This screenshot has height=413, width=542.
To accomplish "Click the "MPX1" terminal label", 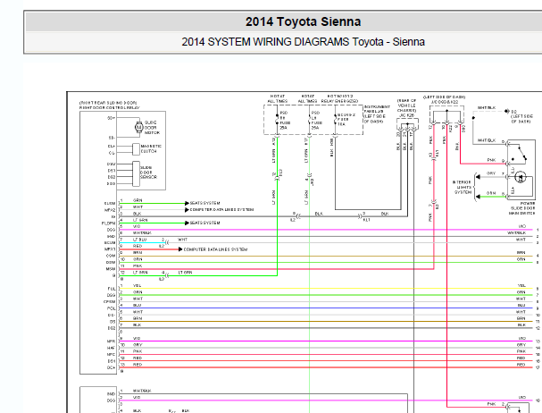I will tap(110, 249).
